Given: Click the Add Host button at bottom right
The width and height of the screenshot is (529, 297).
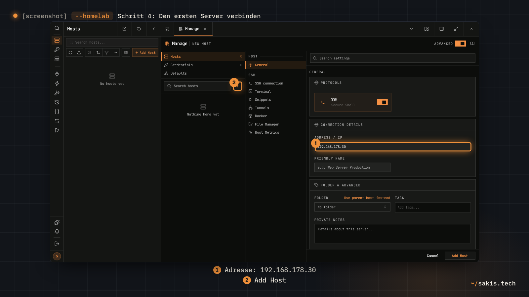Looking at the screenshot, I should [460, 256].
